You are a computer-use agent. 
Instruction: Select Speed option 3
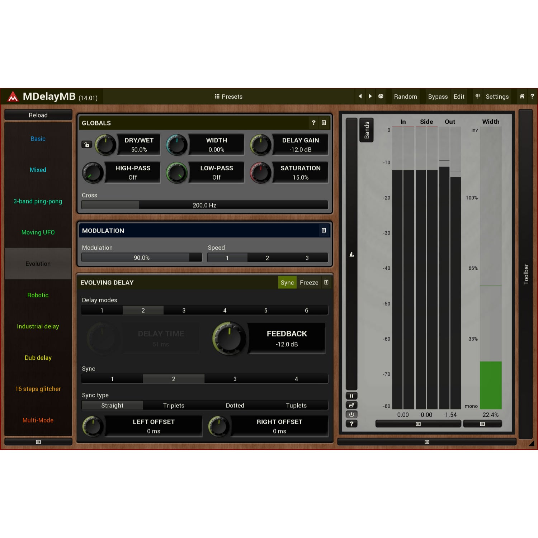(307, 258)
